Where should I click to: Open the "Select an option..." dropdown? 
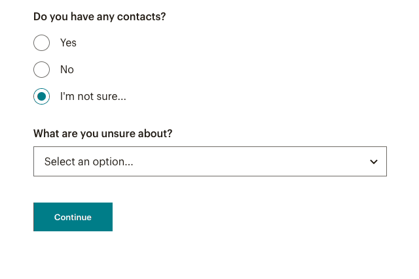209,161
